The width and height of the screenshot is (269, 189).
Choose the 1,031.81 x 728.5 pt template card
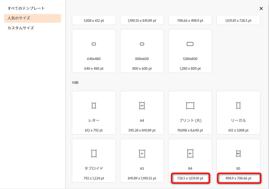(238, 20)
